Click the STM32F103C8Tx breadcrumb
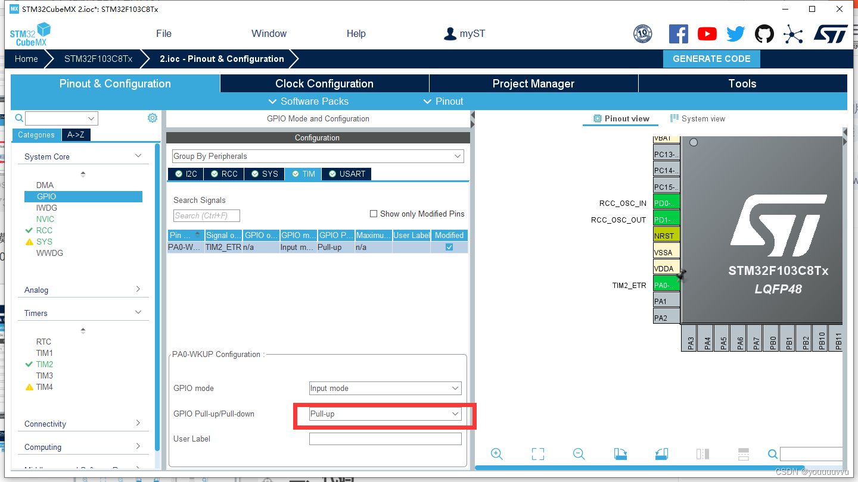The width and height of the screenshot is (858, 482). tap(98, 59)
